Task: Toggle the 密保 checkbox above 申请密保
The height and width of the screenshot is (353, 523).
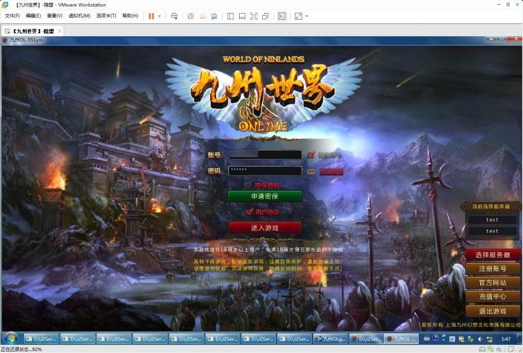Action: pyautogui.click(x=247, y=185)
